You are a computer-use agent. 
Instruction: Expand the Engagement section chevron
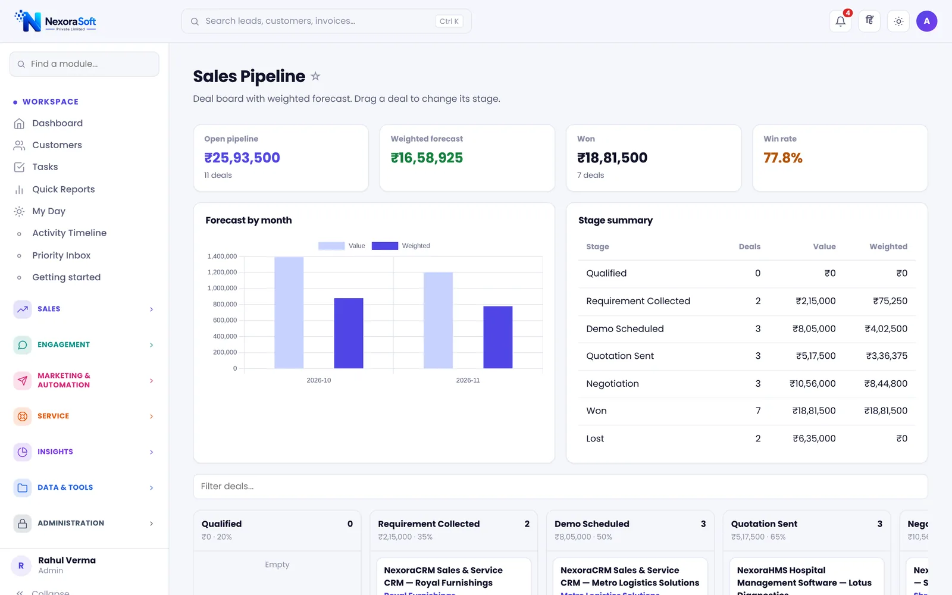151,345
